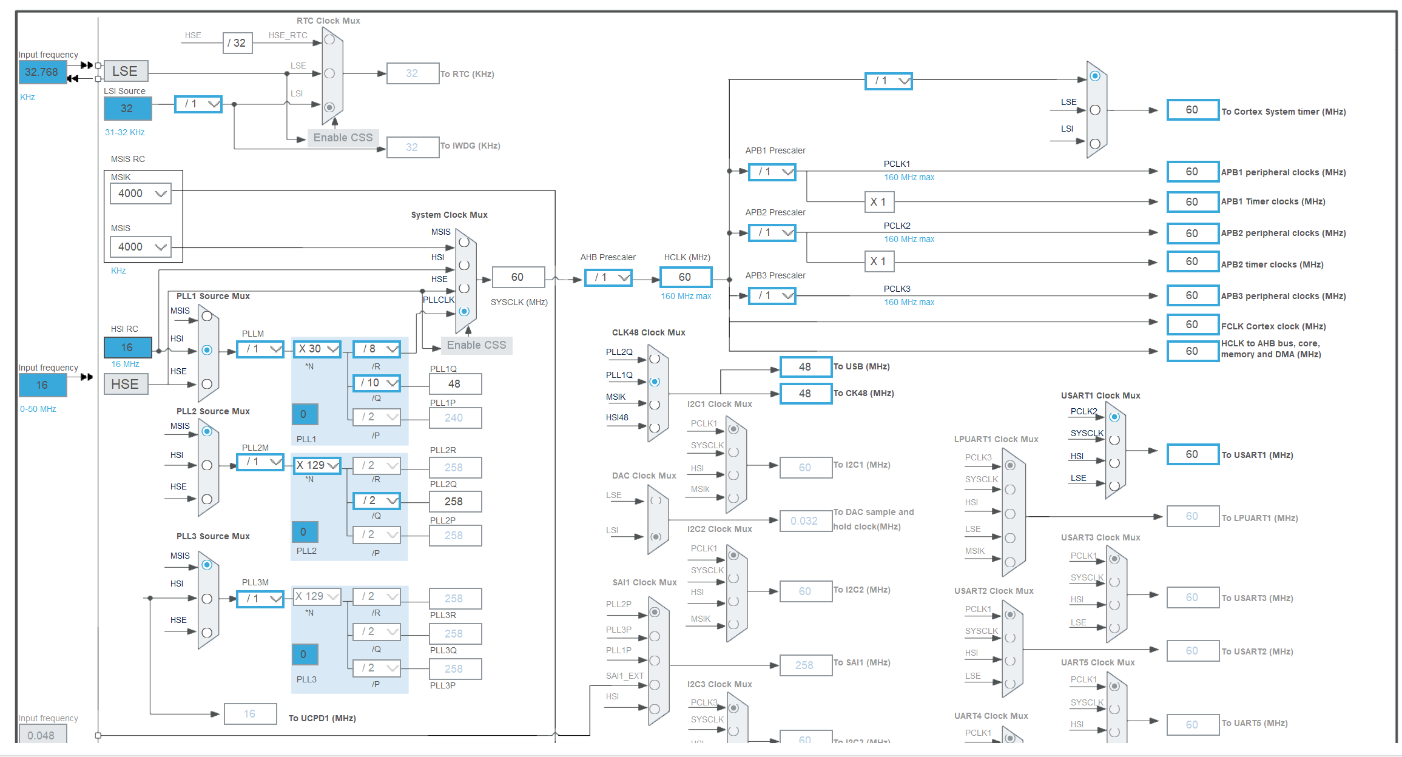Edit the HCLK frequency value field
The image size is (1402, 757).
click(686, 277)
